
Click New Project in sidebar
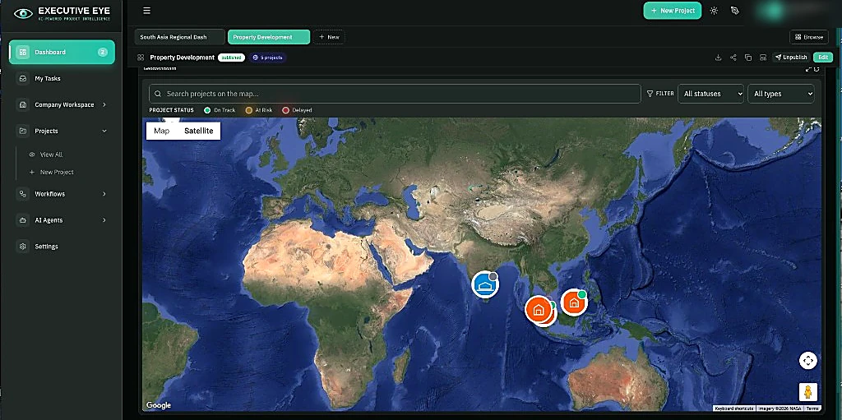tap(57, 173)
